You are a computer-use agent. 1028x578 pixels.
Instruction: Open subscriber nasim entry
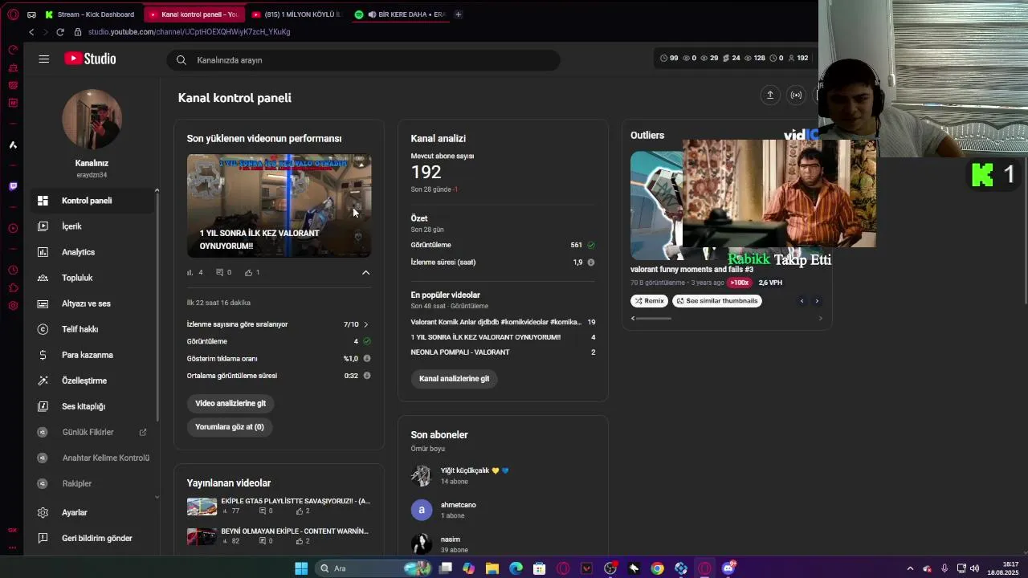click(503, 543)
